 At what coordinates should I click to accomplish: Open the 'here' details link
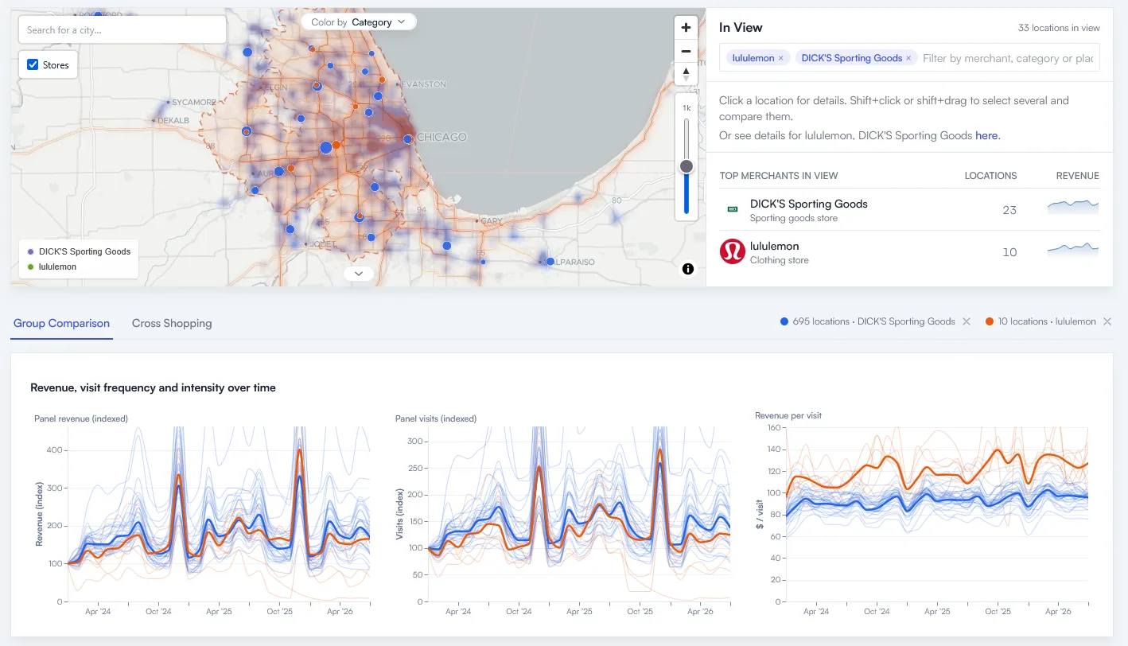(986, 136)
